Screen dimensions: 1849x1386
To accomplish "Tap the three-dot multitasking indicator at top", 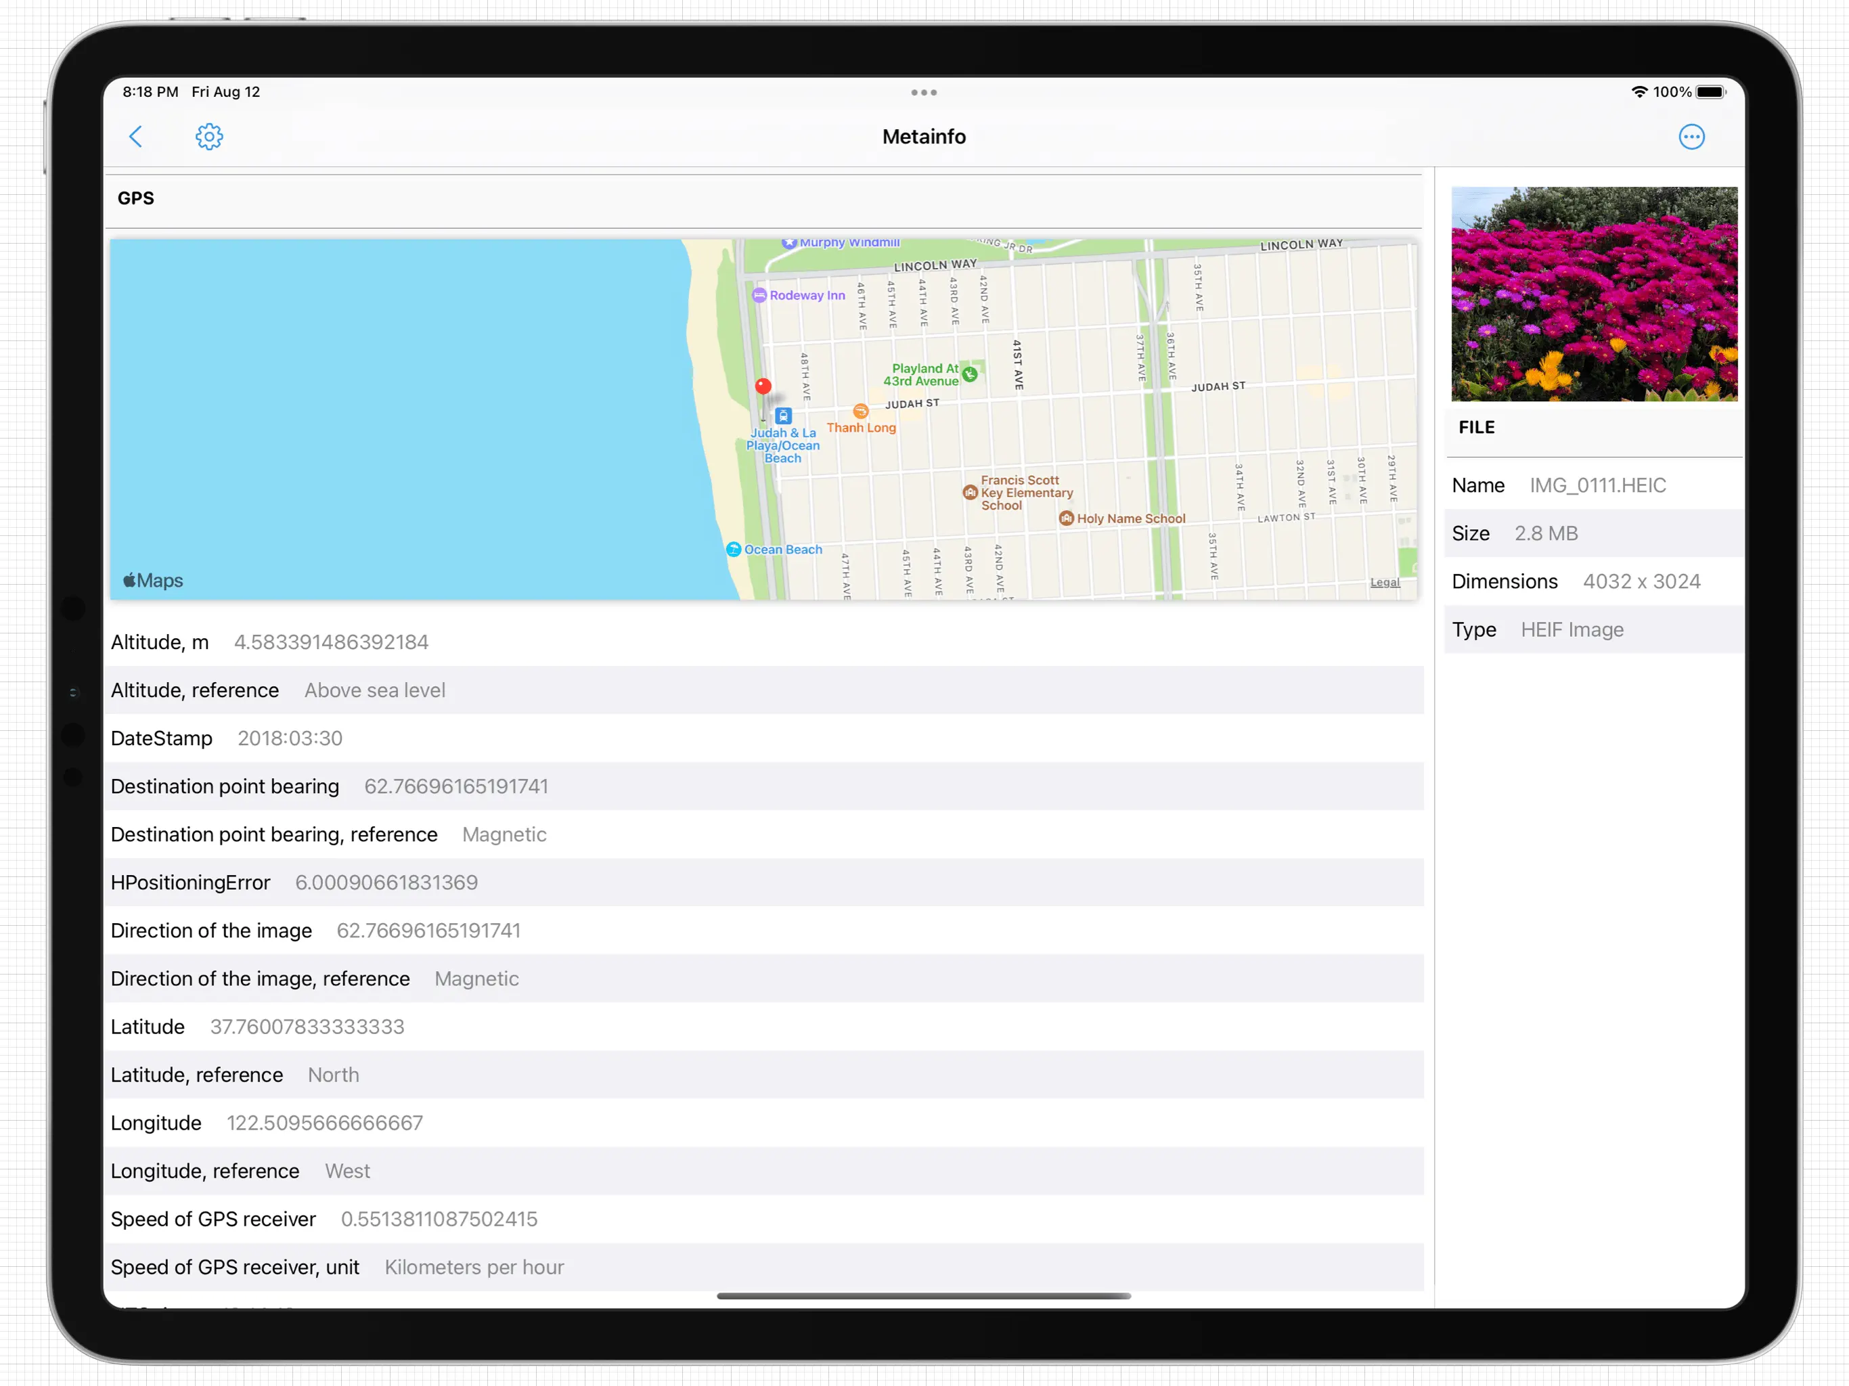I will point(924,92).
